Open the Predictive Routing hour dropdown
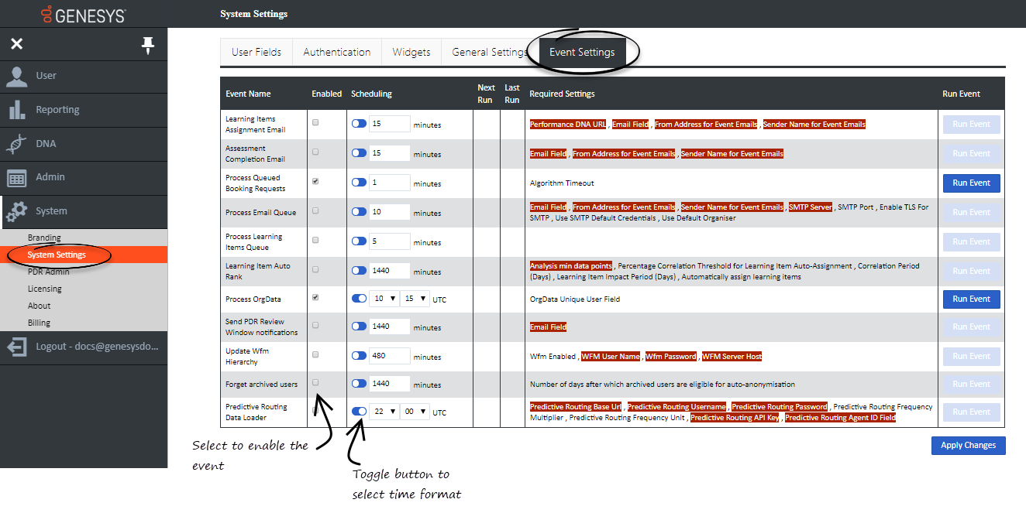Viewport: 1026px width, 513px height. pyautogui.click(x=384, y=412)
